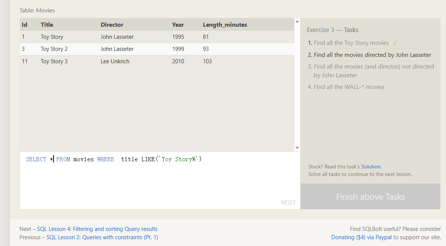446x246 pixels.
Task: Click the table scroll down arrow
Action: [297, 148]
